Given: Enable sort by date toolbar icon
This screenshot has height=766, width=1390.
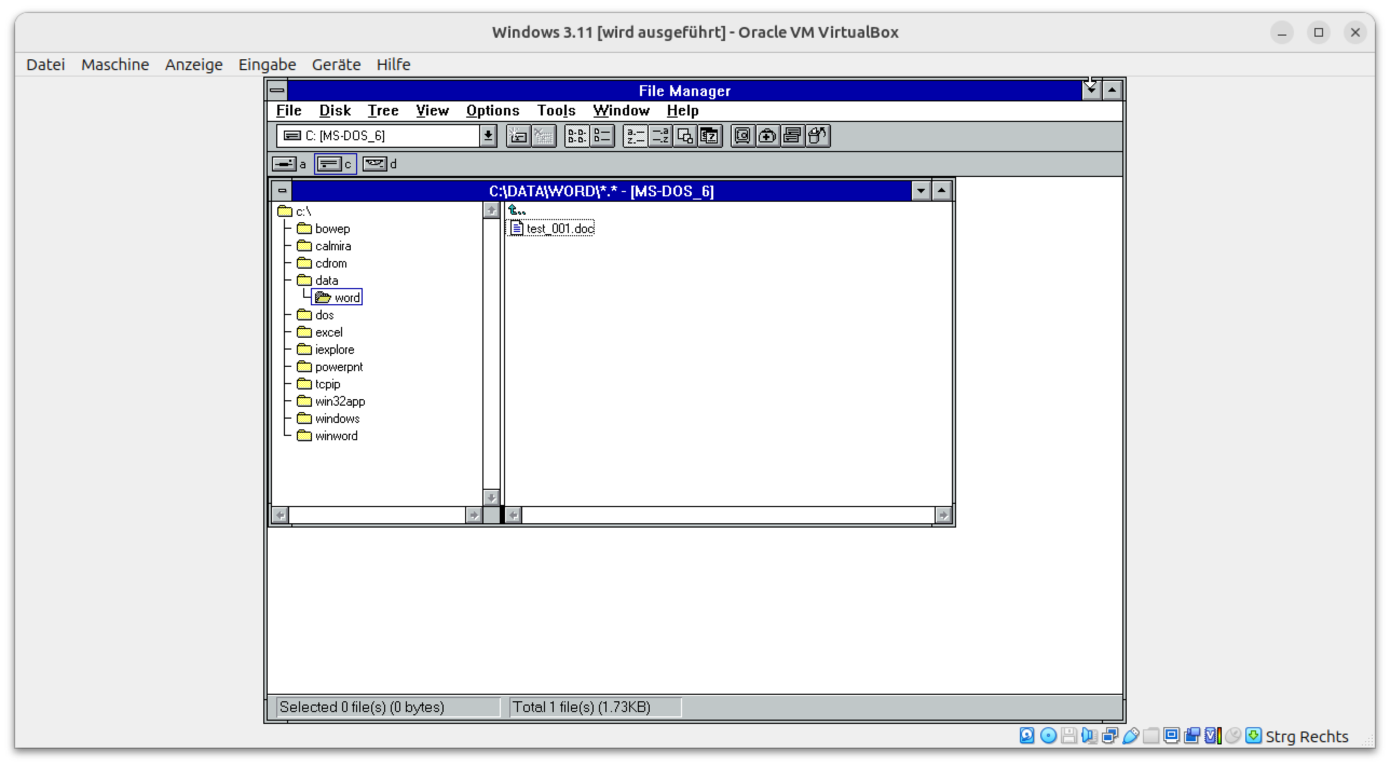Looking at the screenshot, I should tap(710, 136).
